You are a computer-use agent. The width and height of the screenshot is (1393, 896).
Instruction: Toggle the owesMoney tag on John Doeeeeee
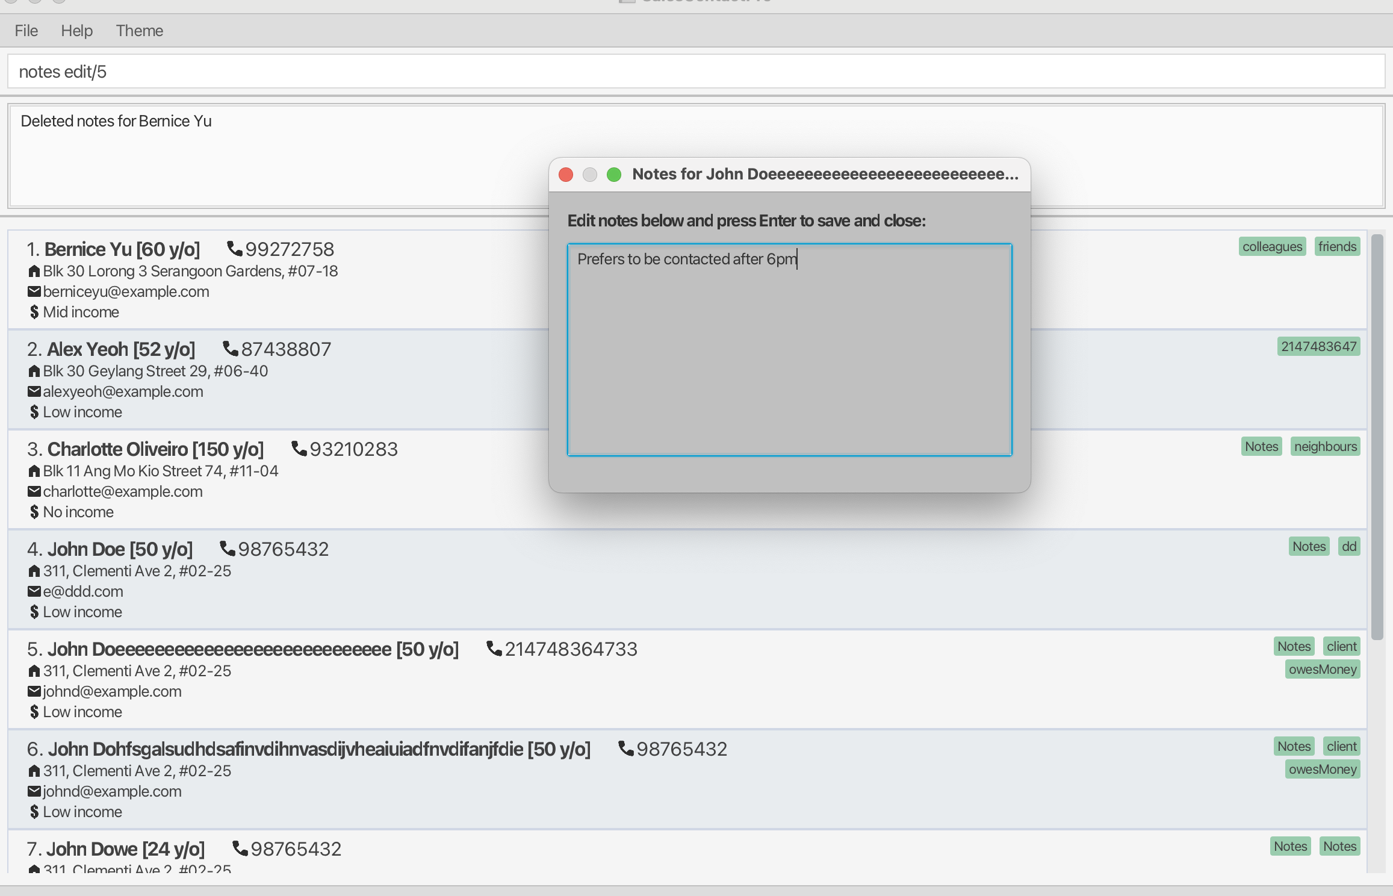click(x=1322, y=670)
